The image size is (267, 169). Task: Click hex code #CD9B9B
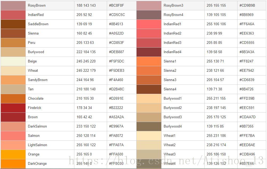pyautogui.click(x=247, y=6)
